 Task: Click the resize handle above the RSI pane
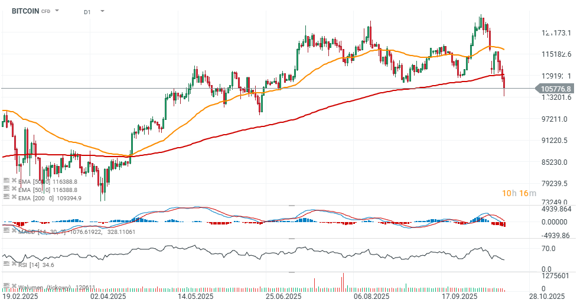coord(291,239)
